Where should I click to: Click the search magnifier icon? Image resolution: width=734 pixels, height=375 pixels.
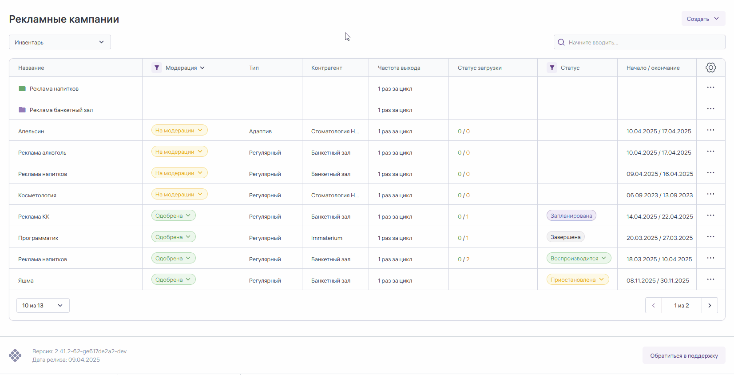click(x=561, y=42)
